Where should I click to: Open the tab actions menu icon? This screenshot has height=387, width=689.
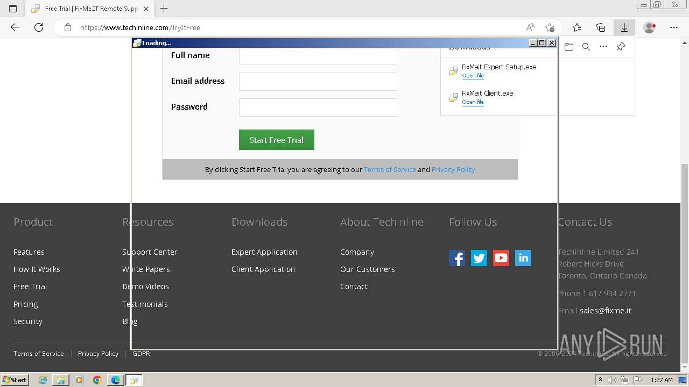tap(13, 9)
